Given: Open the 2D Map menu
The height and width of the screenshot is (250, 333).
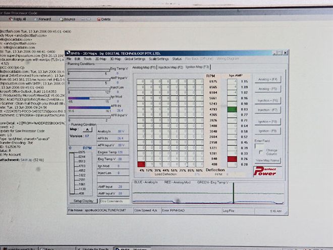Looking at the screenshot, I should [x=101, y=59].
